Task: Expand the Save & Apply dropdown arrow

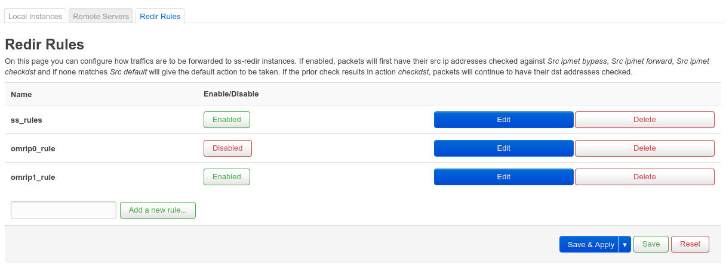Action: point(625,244)
